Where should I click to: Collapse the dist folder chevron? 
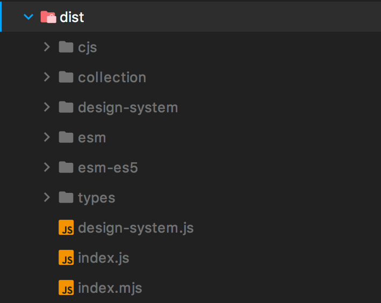[28, 17]
